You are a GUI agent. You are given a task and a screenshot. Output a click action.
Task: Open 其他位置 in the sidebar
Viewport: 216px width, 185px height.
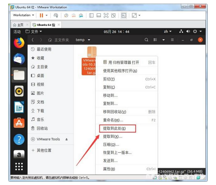click(51, 150)
